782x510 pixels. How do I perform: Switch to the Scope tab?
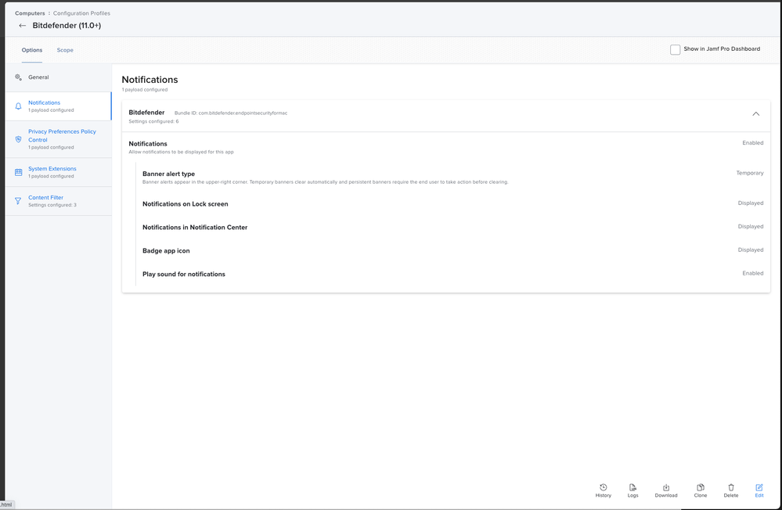[x=65, y=50]
